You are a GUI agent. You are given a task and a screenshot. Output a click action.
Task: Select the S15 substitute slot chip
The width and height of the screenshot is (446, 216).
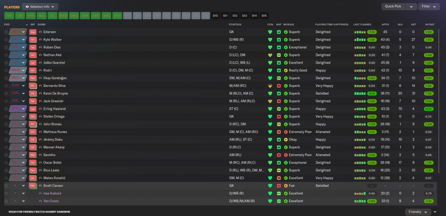coord(264,16)
